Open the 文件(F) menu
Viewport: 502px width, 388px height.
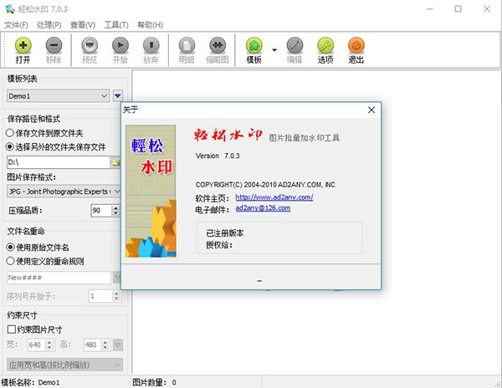pyautogui.click(x=15, y=25)
